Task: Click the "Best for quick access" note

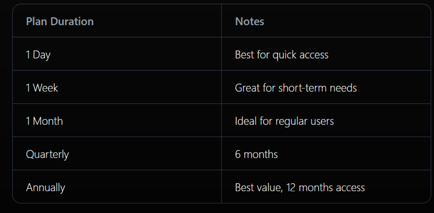Action: coord(282,55)
